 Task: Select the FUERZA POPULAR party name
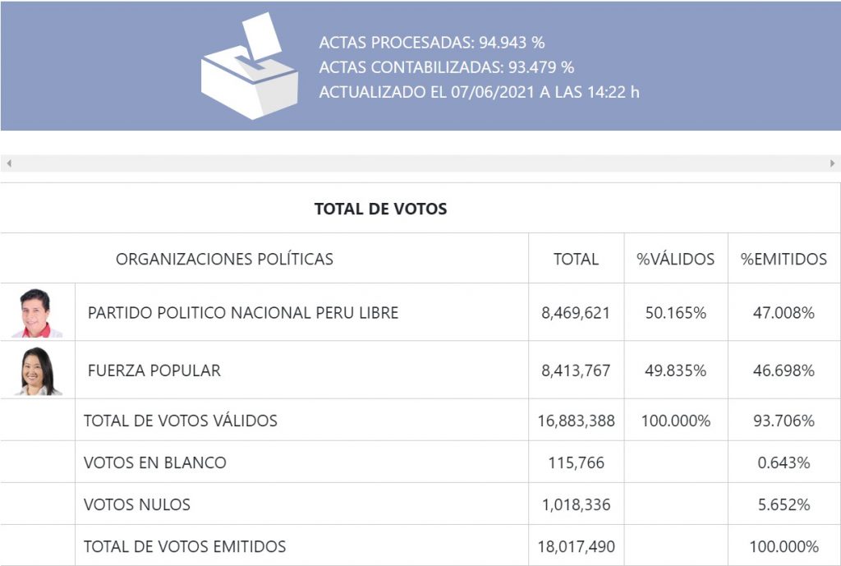pyautogui.click(x=154, y=370)
